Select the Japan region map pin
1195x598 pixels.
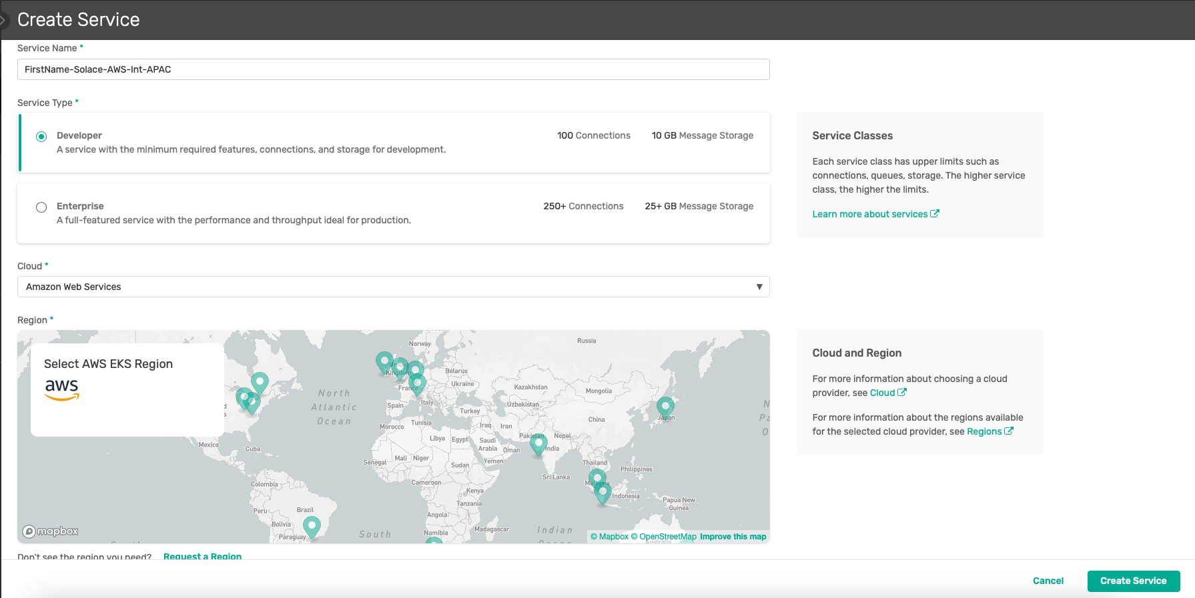point(665,405)
